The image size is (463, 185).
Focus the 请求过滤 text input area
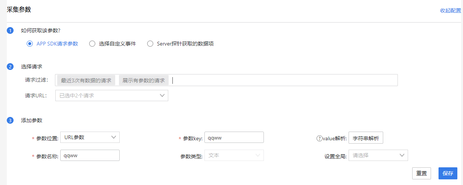[282, 80]
